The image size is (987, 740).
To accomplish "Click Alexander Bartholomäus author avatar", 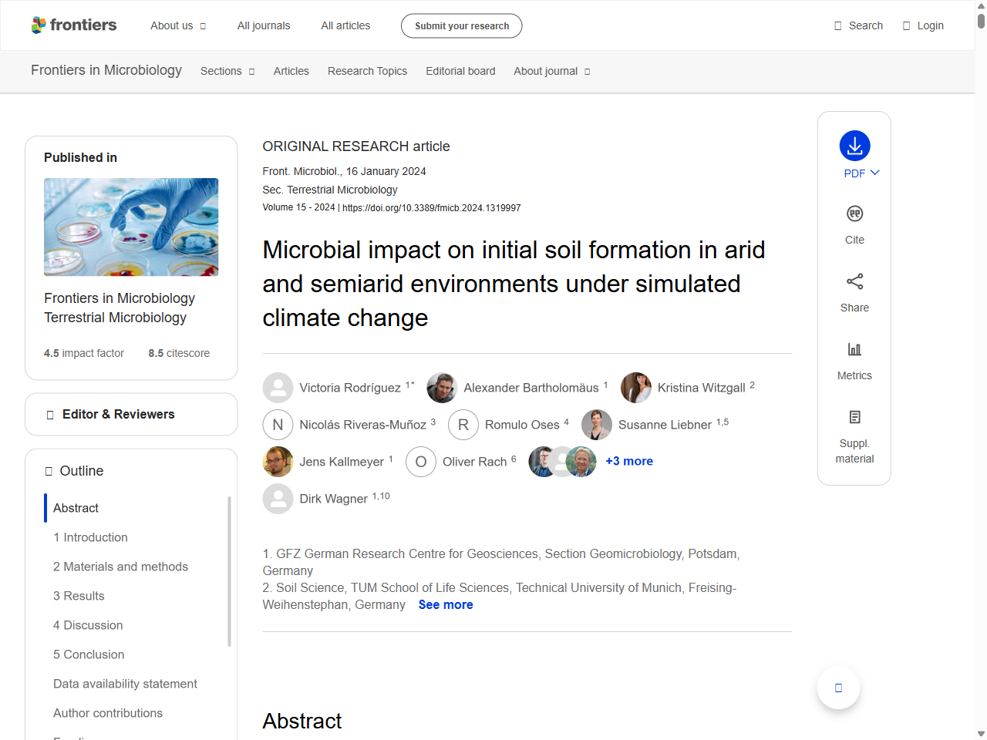I will (442, 388).
